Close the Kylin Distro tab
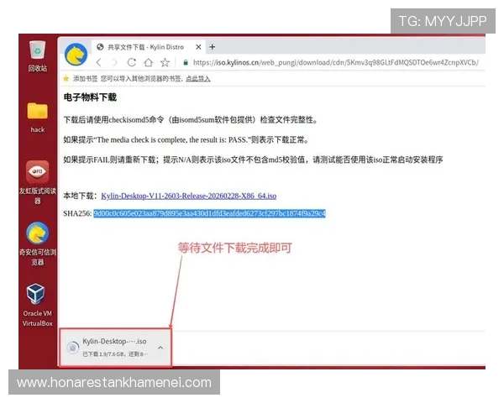 [x=198, y=47]
